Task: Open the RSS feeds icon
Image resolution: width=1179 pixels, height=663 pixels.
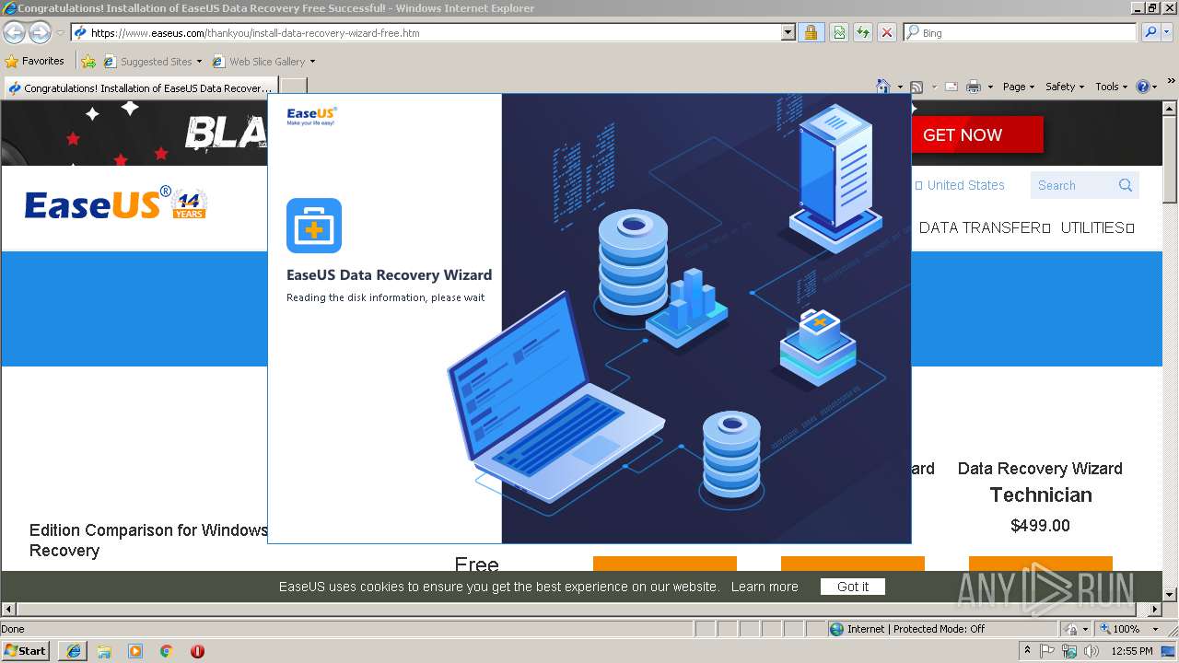Action: click(x=916, y=87)
